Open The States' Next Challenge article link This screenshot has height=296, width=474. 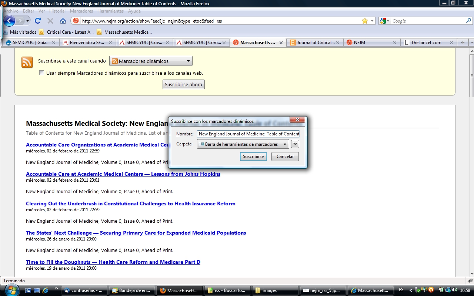(x=136, y=233)
